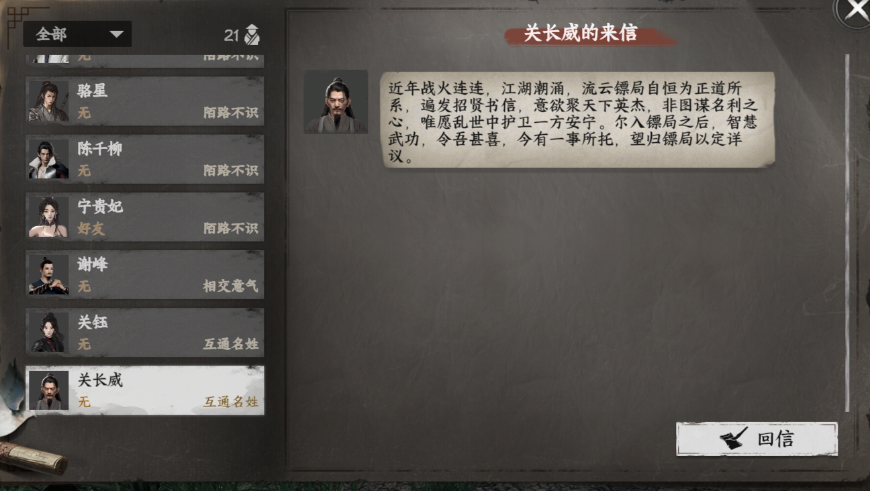This screenshot has width=870, height=491.
Task: Click 关长威's avatar in the list
Action: pos(48,390)
